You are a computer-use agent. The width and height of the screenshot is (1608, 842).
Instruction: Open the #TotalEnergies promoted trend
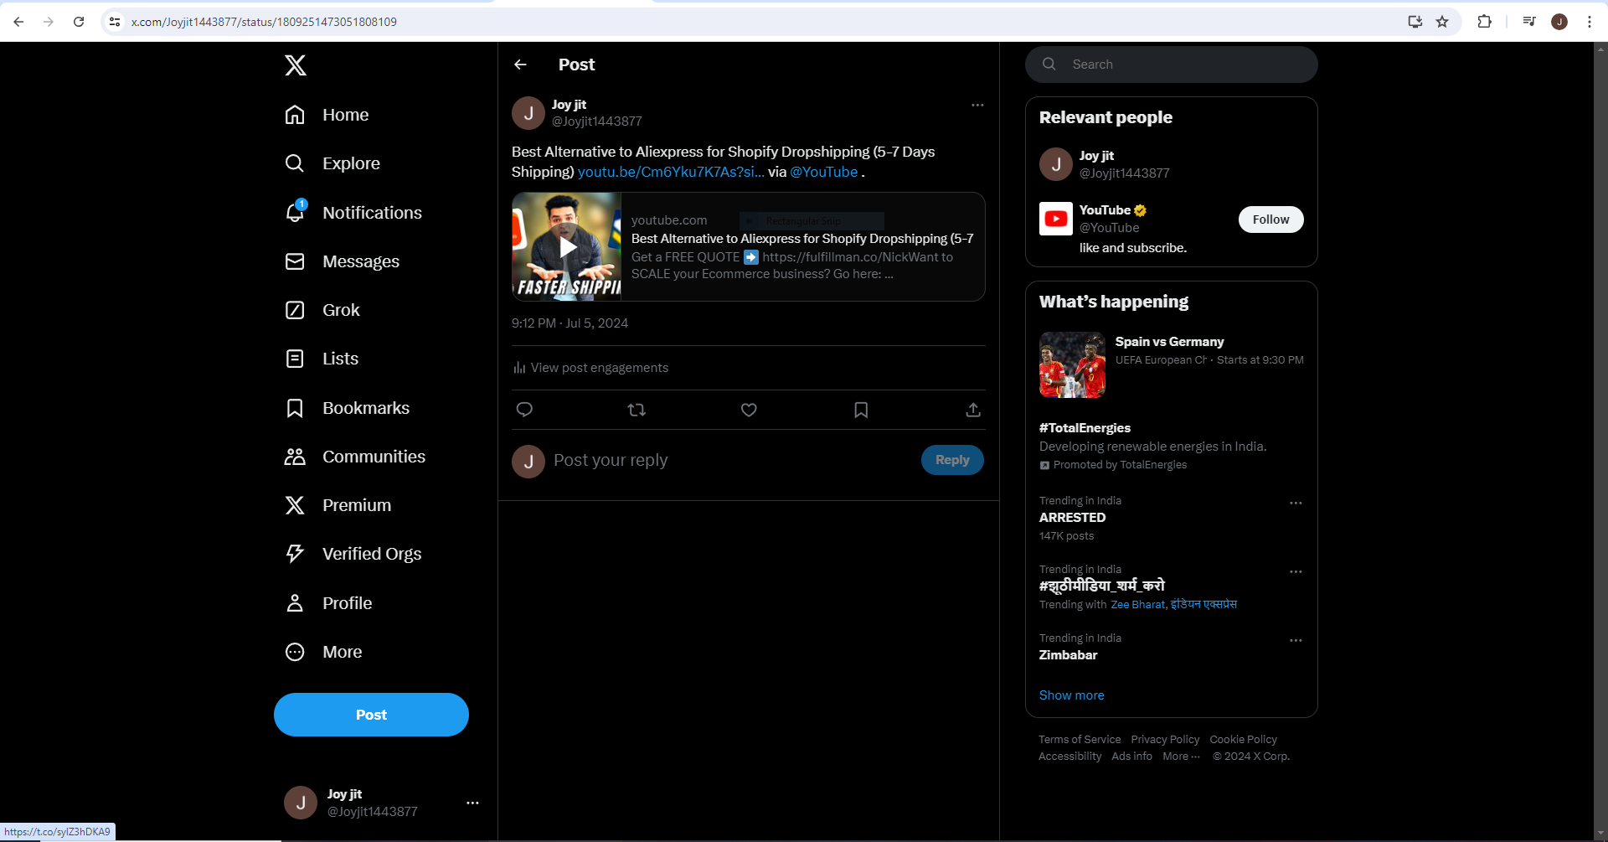1085,428
